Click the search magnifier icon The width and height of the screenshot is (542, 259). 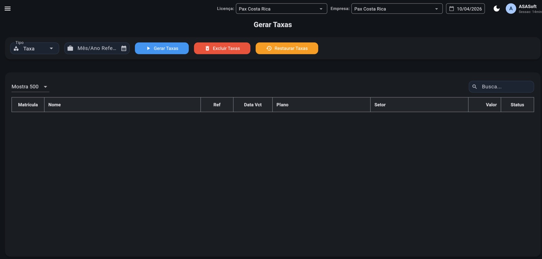tap(475, 87)
